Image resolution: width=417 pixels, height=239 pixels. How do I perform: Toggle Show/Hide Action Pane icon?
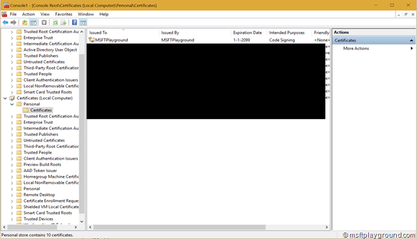pyautogui.click(x=83, y=23)
